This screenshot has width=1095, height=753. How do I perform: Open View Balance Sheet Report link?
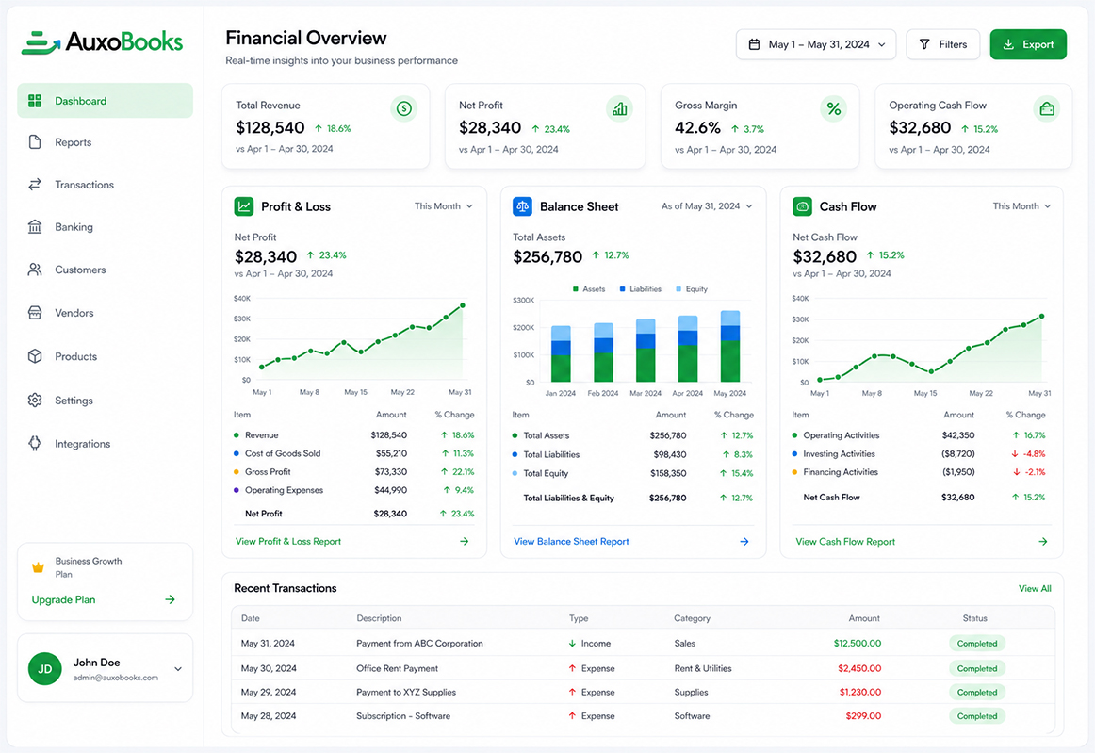click(x=571, y=541)
